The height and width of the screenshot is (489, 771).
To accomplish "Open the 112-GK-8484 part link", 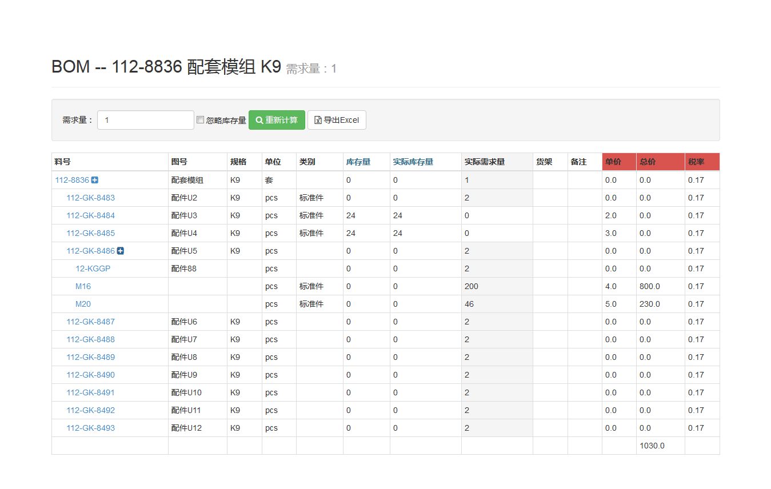I will tap(90, 215).
